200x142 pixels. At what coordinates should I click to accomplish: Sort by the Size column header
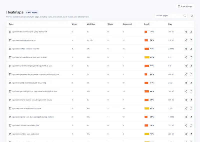pos(170,24)
